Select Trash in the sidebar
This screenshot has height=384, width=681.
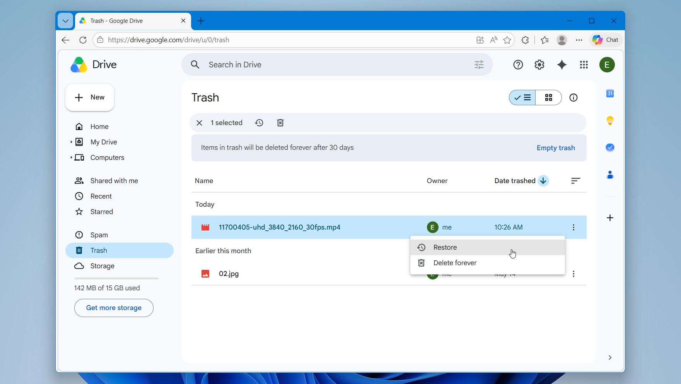(119, 250)
